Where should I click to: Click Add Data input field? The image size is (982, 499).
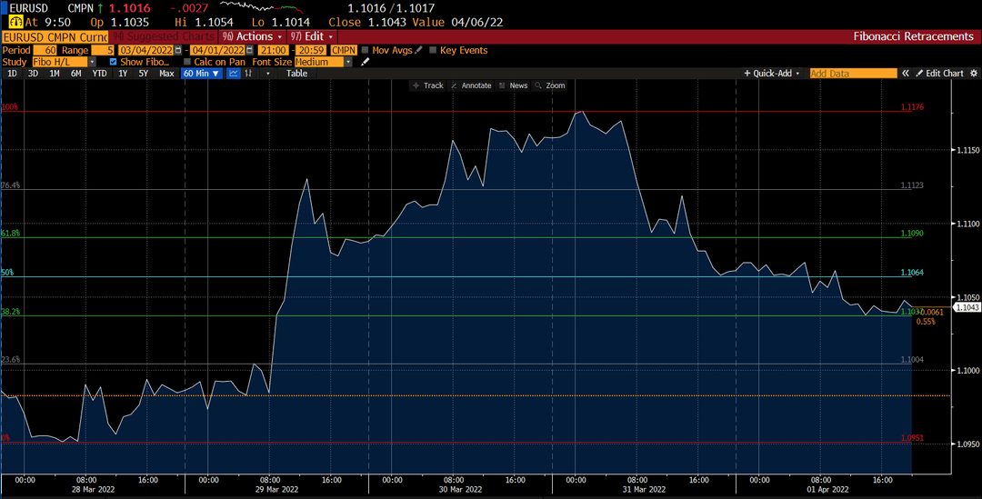(x=853, y=74)
